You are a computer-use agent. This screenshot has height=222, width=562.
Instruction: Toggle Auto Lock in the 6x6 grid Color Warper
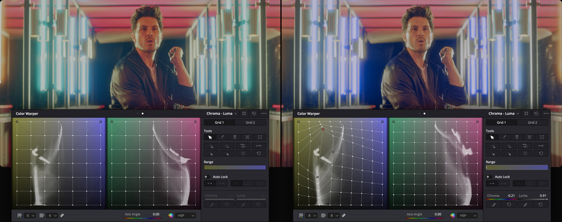tap(207, 177)
